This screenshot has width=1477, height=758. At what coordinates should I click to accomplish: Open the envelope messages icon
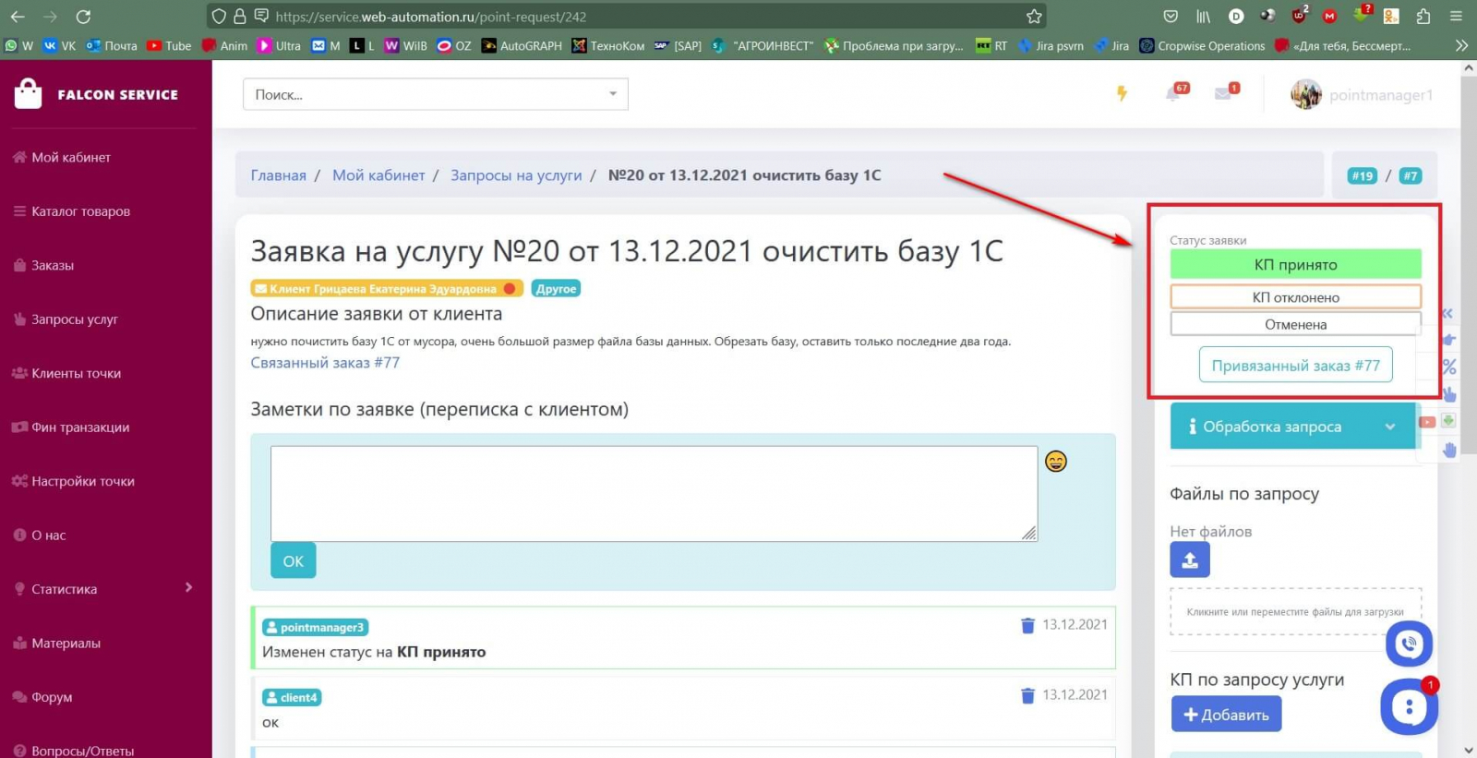[x=1225, y=92]
